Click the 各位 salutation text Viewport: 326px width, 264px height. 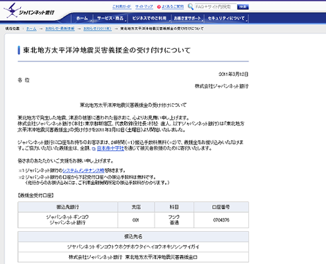24,80
